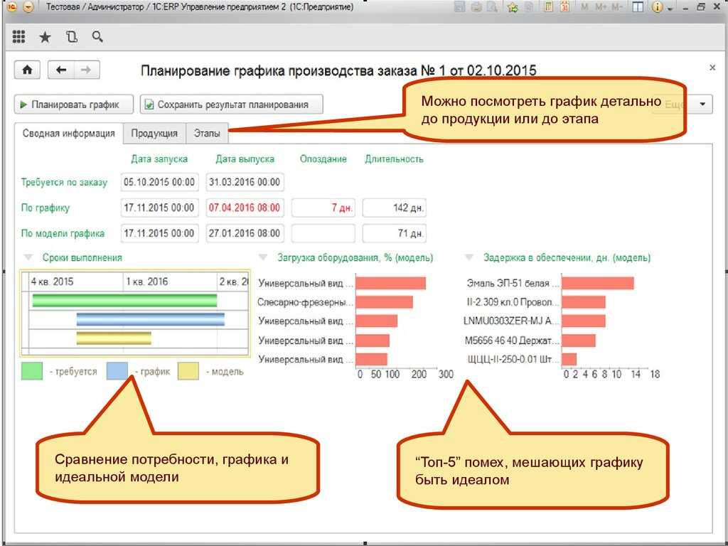Click the M+ memory button
This screenshot has width=728, height=546.
click(601, 7)
